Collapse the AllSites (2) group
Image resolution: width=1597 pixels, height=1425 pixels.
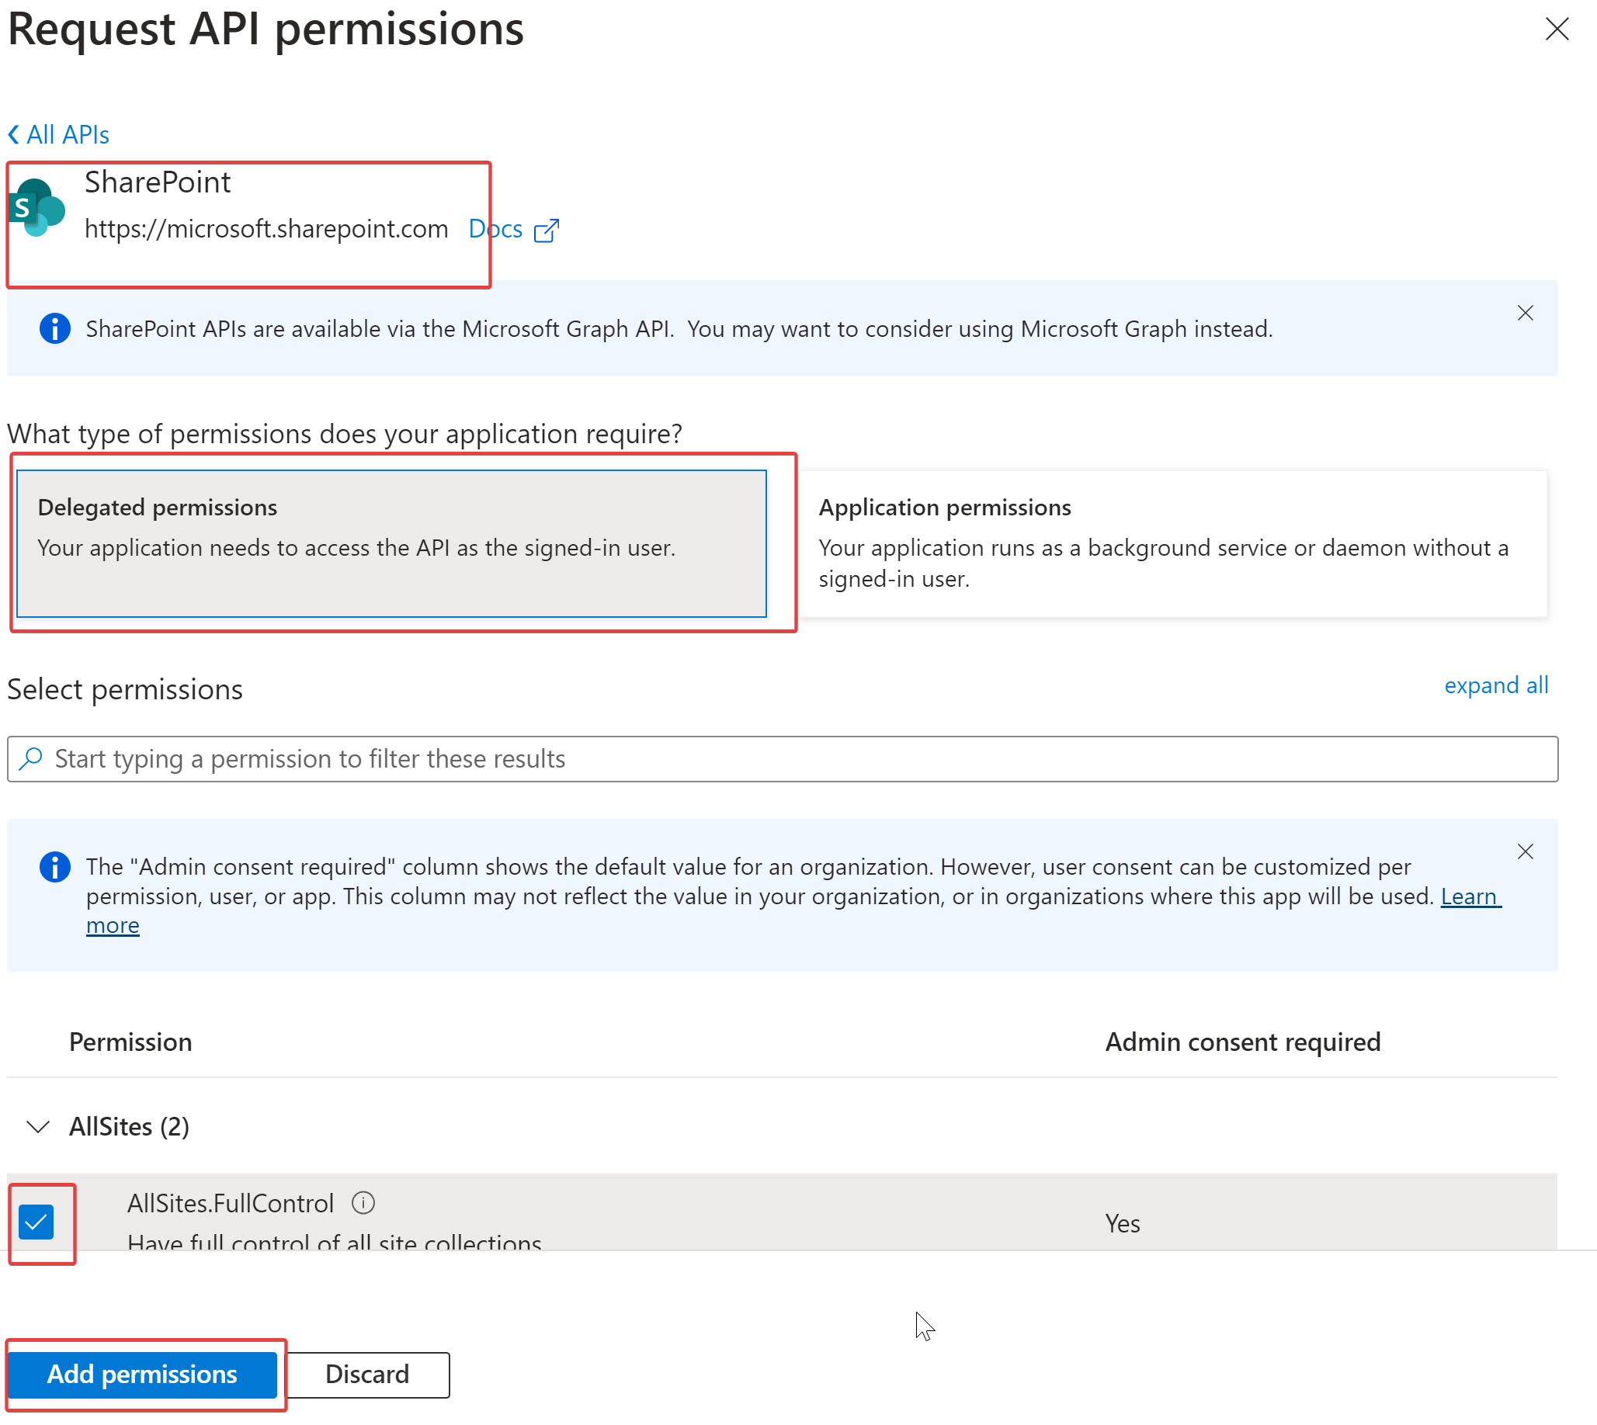[x=37, y=1127]
